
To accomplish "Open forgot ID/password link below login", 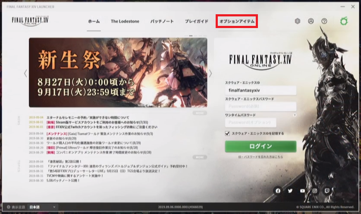I will click(261, 157).
